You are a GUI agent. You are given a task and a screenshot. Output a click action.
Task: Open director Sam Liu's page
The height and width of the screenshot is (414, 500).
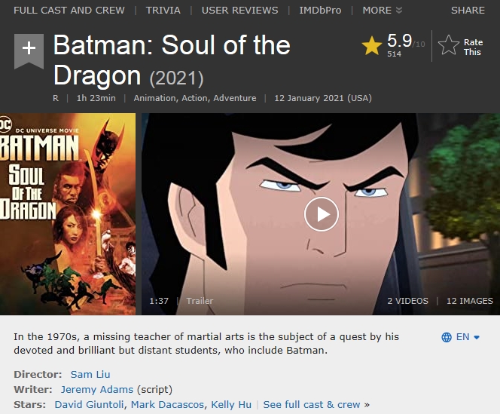pyautogui.click(x=90, y=374)
